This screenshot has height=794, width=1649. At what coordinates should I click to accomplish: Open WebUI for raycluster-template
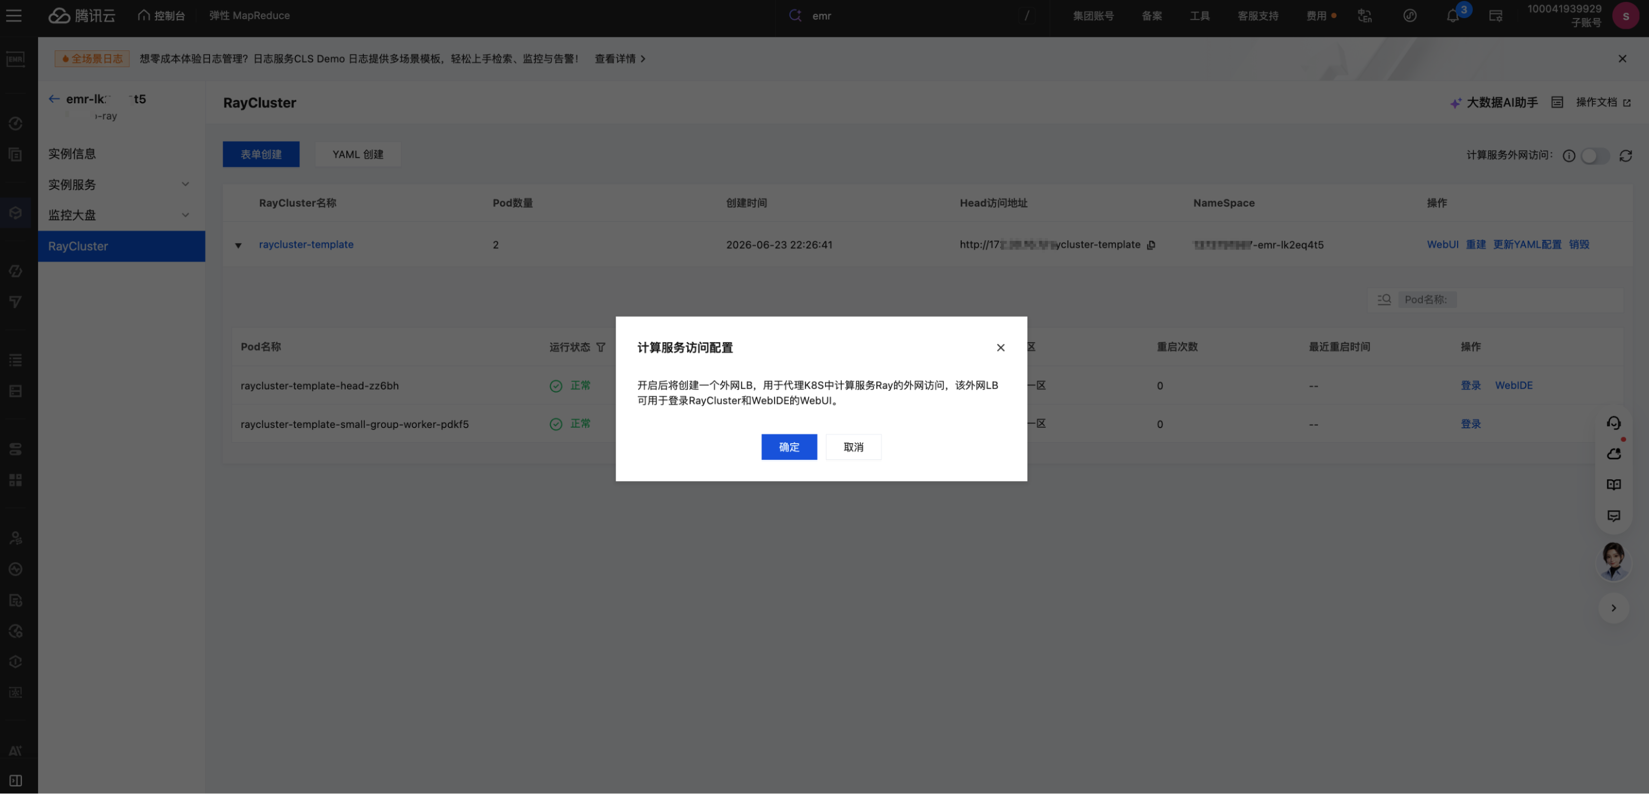pyautogui.click(x=1442, y=244)
